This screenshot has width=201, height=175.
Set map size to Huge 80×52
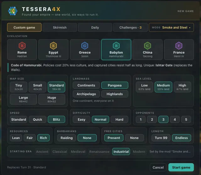point(52,99)
